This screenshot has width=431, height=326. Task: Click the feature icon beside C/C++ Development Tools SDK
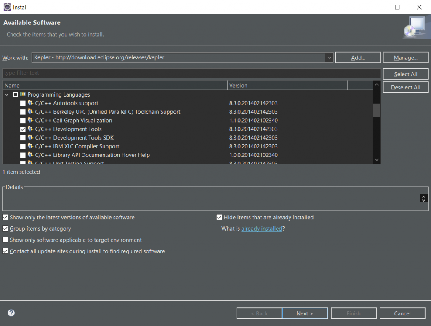point(30,137)
